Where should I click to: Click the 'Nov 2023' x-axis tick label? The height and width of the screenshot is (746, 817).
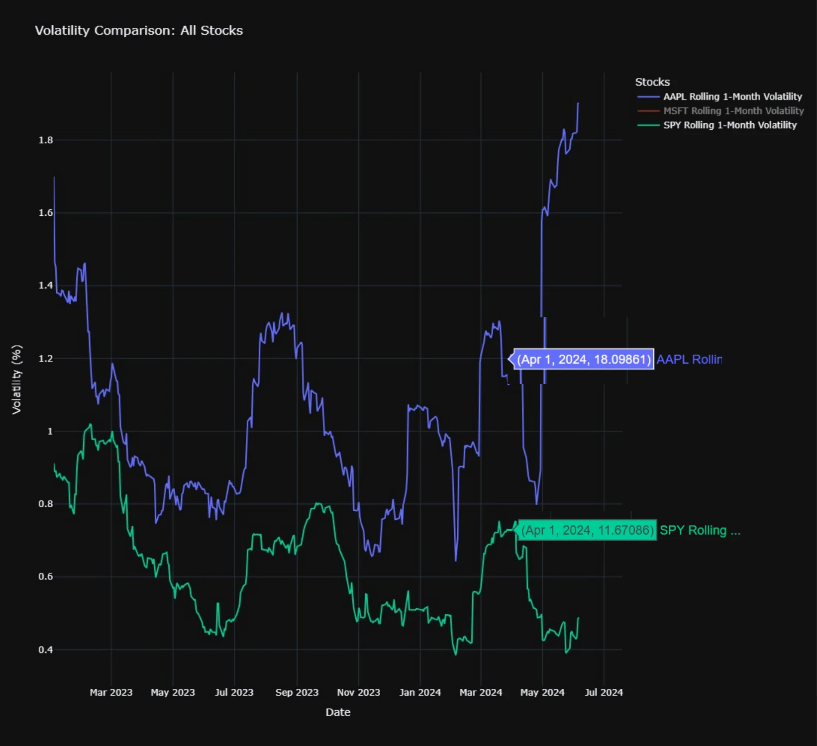tap(358, 692)
